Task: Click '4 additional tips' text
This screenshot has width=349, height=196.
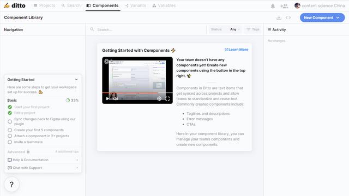Action: pos(67,151)
